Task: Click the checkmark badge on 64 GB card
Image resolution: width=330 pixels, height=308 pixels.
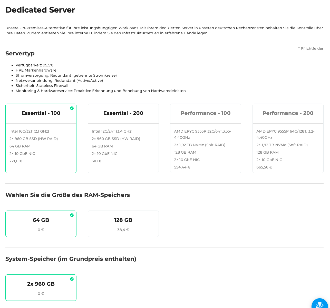Action: coord(72,215)
